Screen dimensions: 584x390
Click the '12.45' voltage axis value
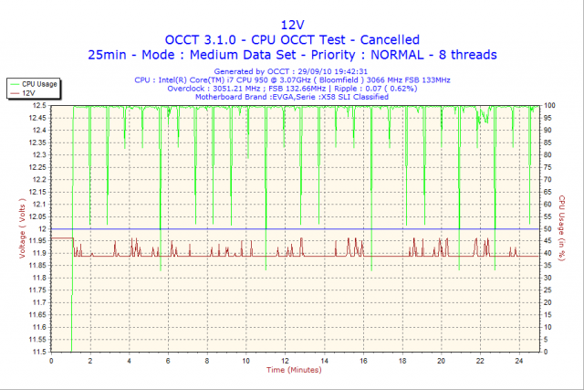38,118
